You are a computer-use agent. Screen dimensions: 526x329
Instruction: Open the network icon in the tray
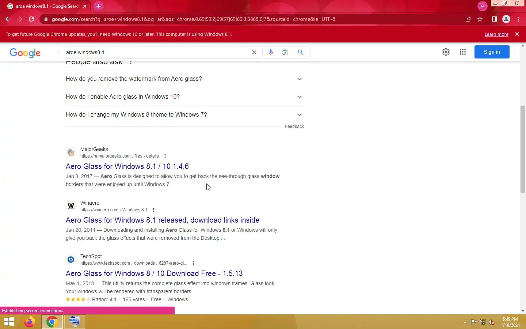pyautogui.click(x=483, y=322)
